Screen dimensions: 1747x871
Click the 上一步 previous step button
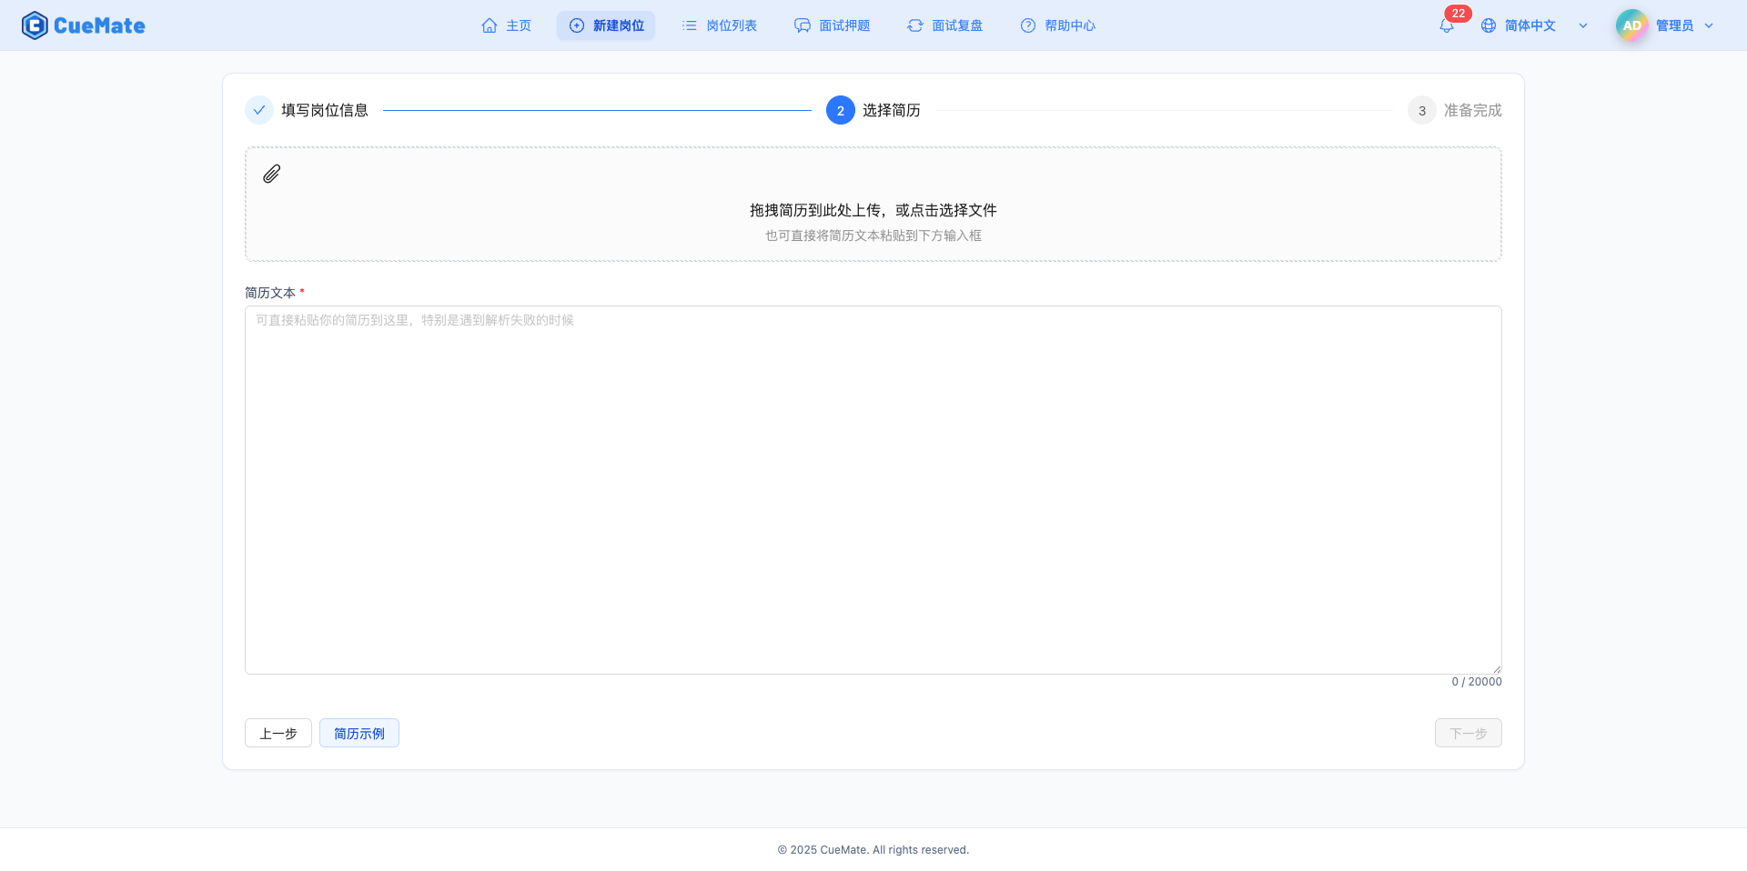click(x=278, y=733)
